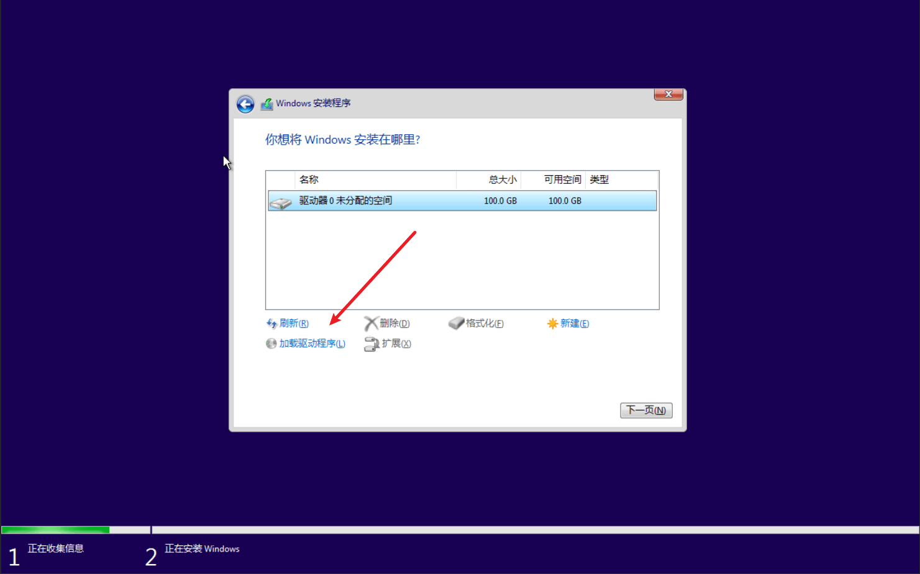The width and height of the screenshot is (920, 574).
Task: Click the Format (格式化) drive icon
Action: pyautogui.click(x=455, y=323)
